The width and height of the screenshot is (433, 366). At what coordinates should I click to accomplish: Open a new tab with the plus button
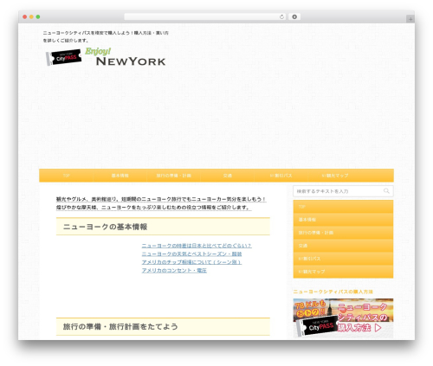[410, 19]
